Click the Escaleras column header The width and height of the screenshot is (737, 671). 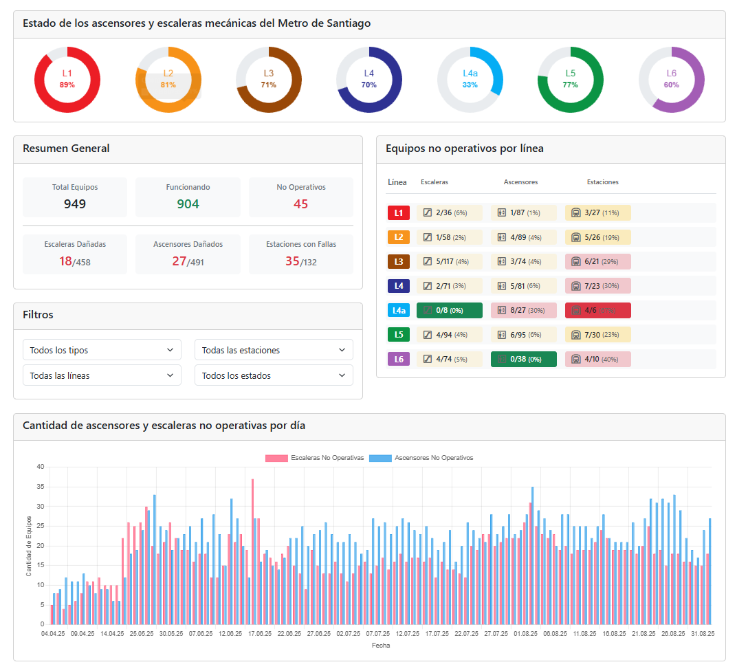pyautogui.click(x=434, y=182)
